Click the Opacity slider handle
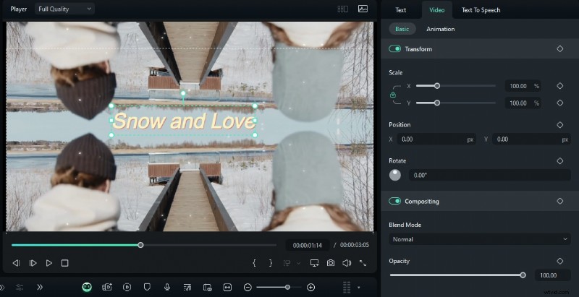 523,275
